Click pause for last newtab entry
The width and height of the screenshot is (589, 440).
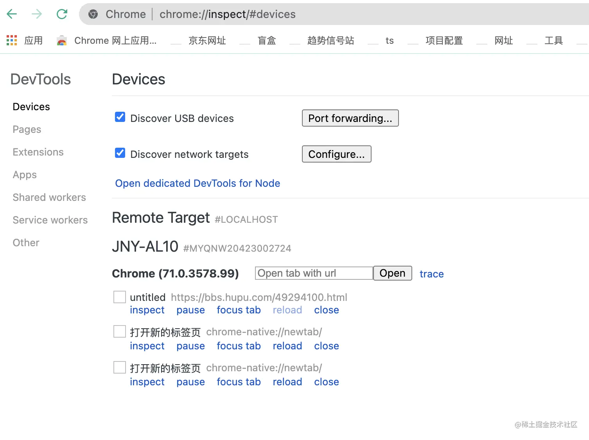(x=190, y=382)
